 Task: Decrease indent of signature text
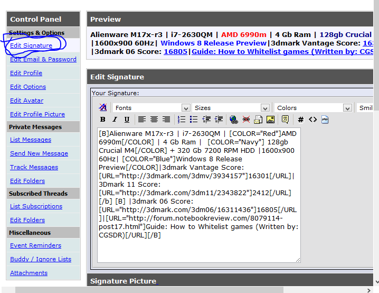click(x=206, y=120)
